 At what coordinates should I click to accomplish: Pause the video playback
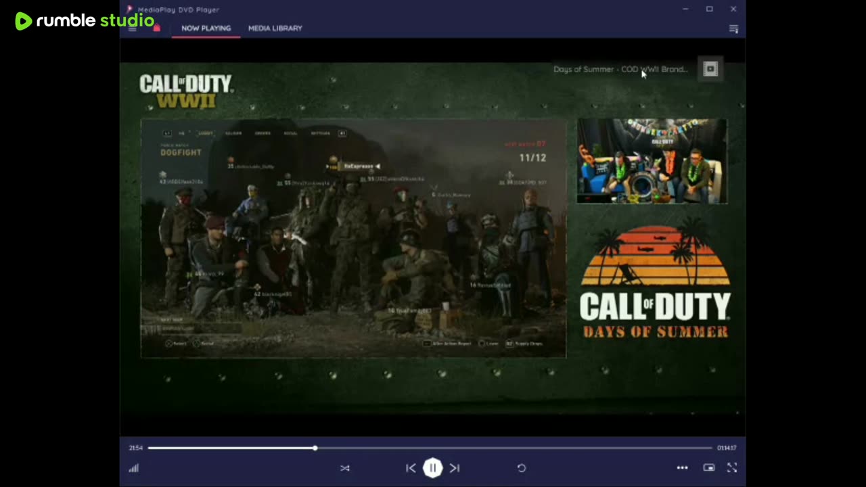[x=433, y=468]
